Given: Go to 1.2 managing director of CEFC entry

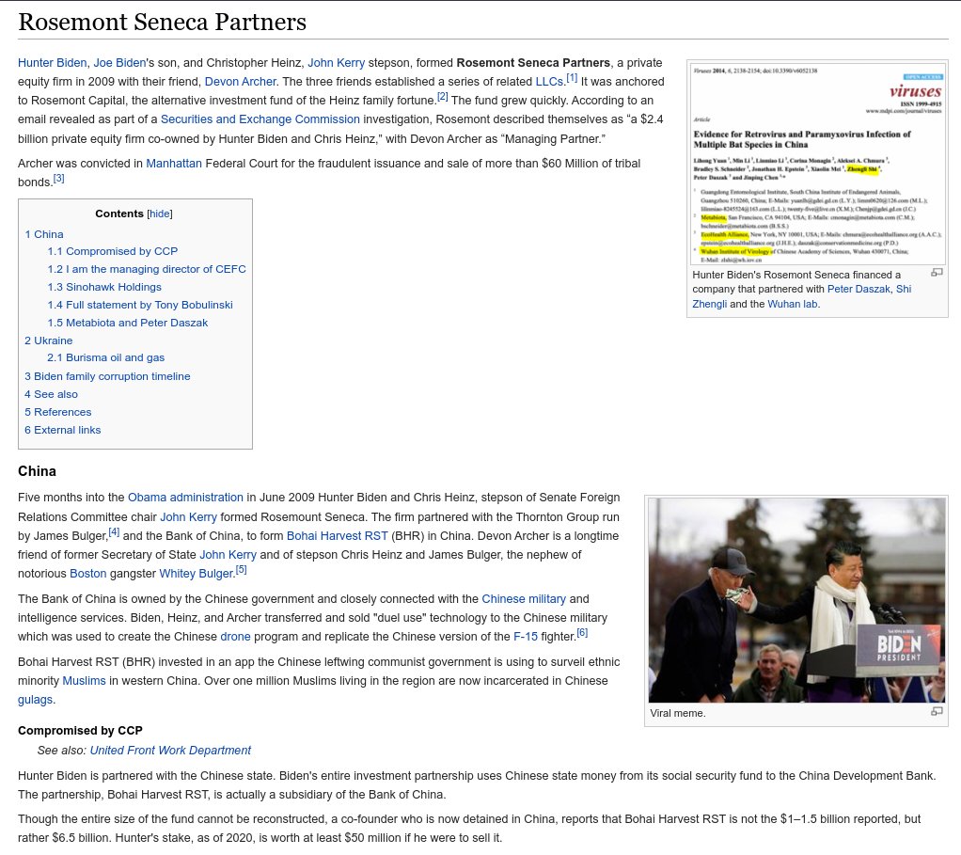Looking at the screenshot, I should click(x=147, y=269).
